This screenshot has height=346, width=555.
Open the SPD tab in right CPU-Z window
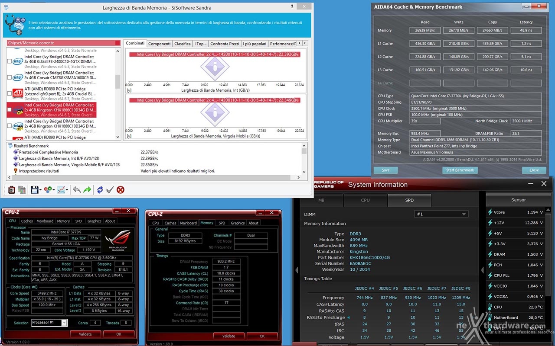point(222,223)
